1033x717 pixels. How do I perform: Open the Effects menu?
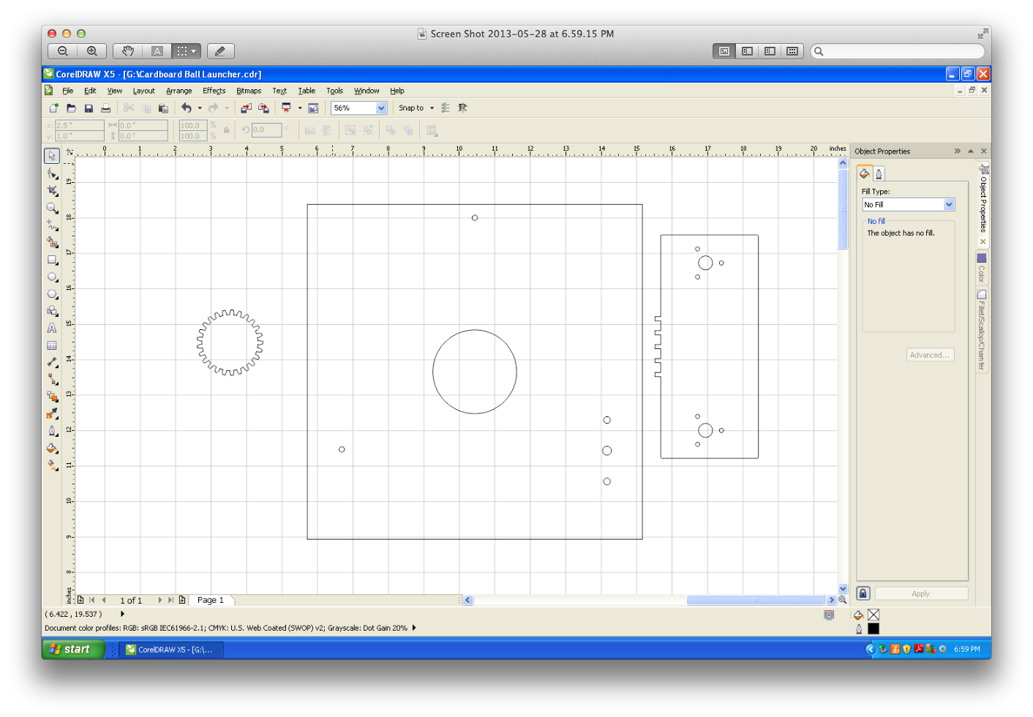(x=214, y=91)
